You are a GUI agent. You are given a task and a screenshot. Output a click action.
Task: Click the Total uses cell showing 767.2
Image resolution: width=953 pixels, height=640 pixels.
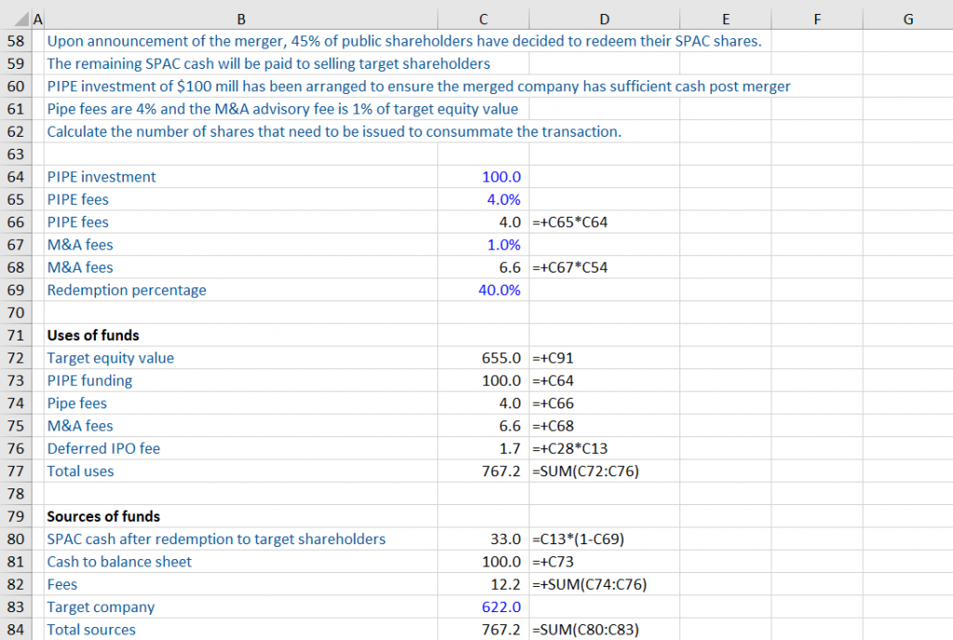coord(483,471)
